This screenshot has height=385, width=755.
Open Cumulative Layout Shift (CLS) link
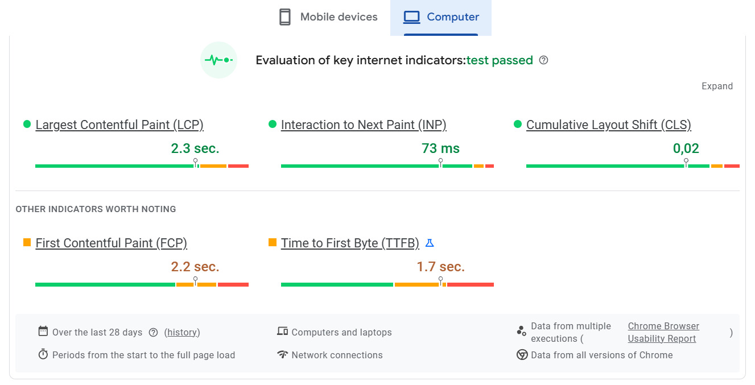tap(608, 125)
